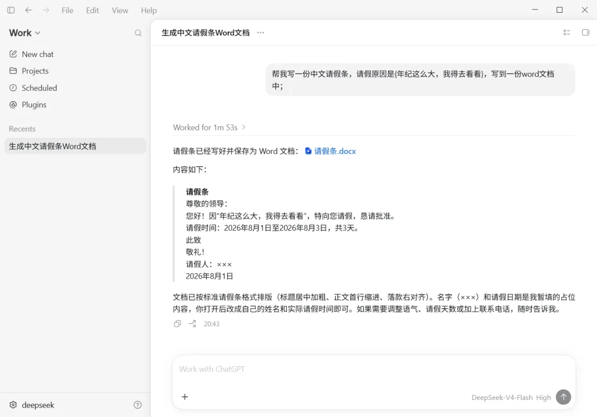The width and height of the screenshot is (597, 417).
Task: Go forward with the right arrow
Action: [46, 11]
